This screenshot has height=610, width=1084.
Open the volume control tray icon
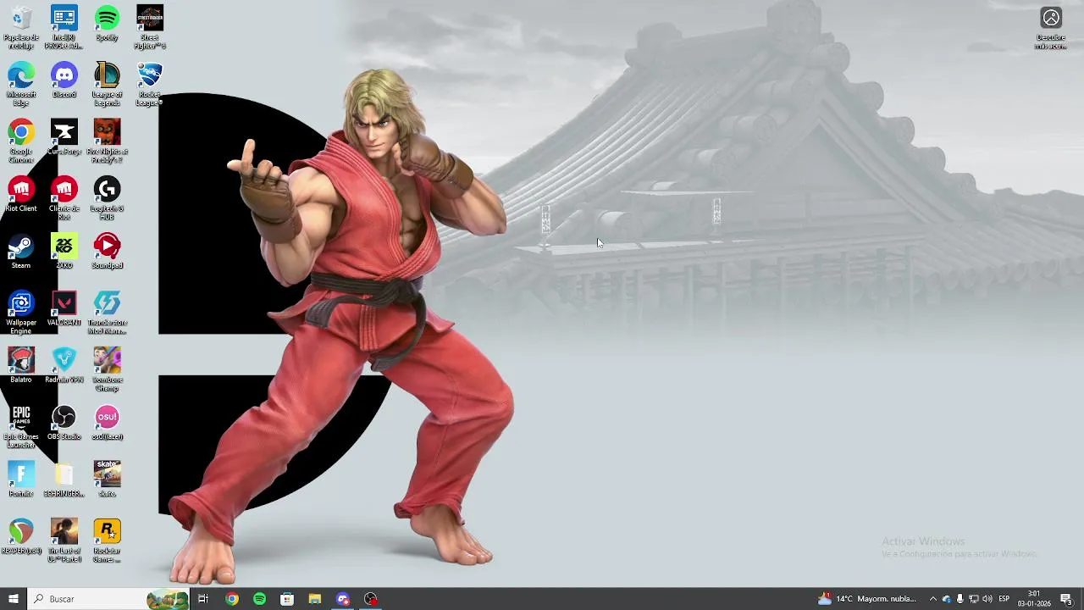tap(987, 599)
